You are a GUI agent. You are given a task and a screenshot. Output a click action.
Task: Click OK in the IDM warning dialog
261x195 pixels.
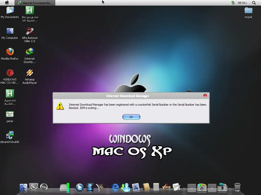tap(131, 117)
